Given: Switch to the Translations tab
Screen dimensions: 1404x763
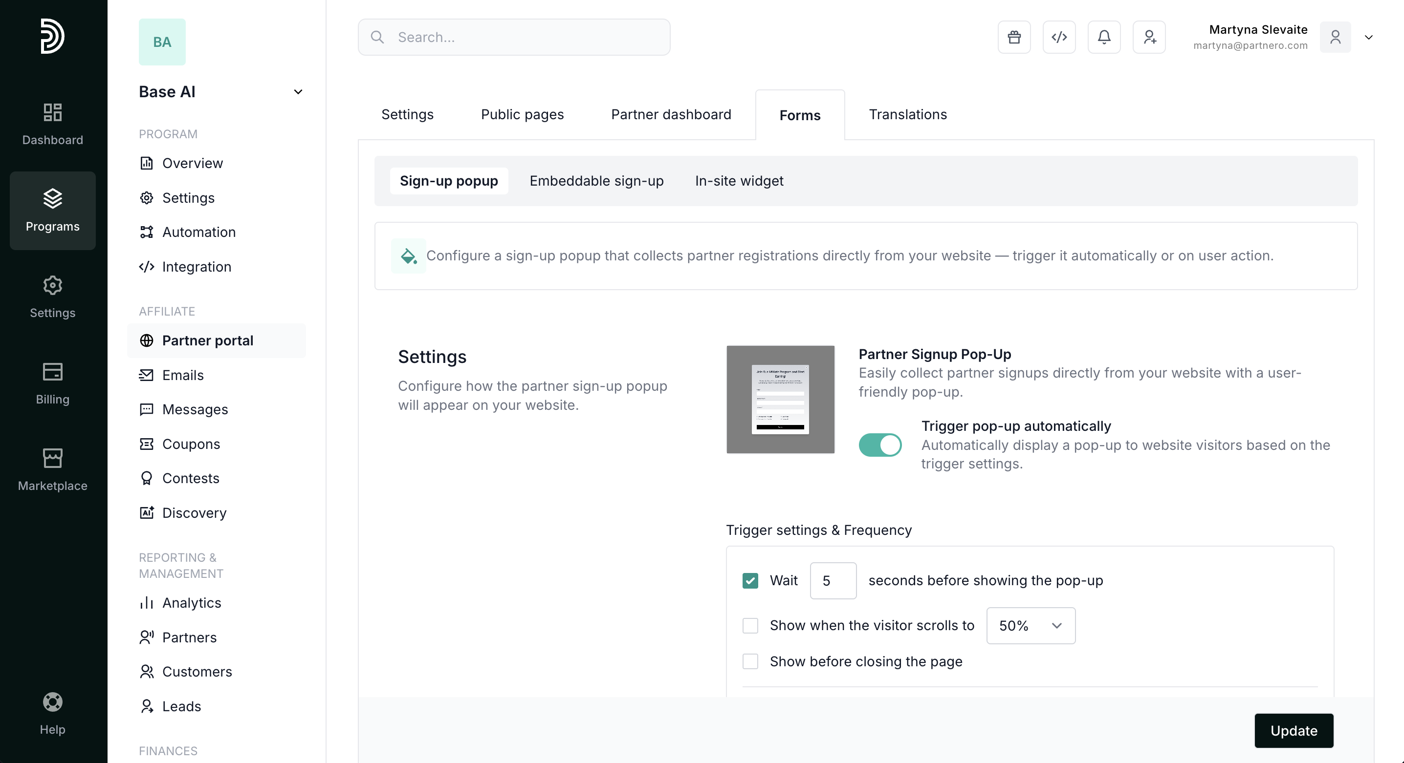Looking at the screenshot, I should (x=907, y=114).
